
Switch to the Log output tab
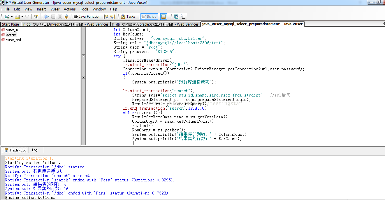click(x=35, y=150)
